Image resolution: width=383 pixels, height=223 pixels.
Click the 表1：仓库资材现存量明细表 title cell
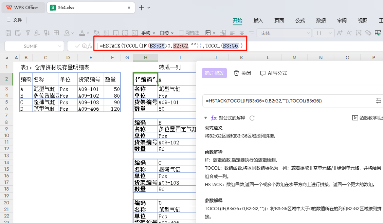[55, 67]
